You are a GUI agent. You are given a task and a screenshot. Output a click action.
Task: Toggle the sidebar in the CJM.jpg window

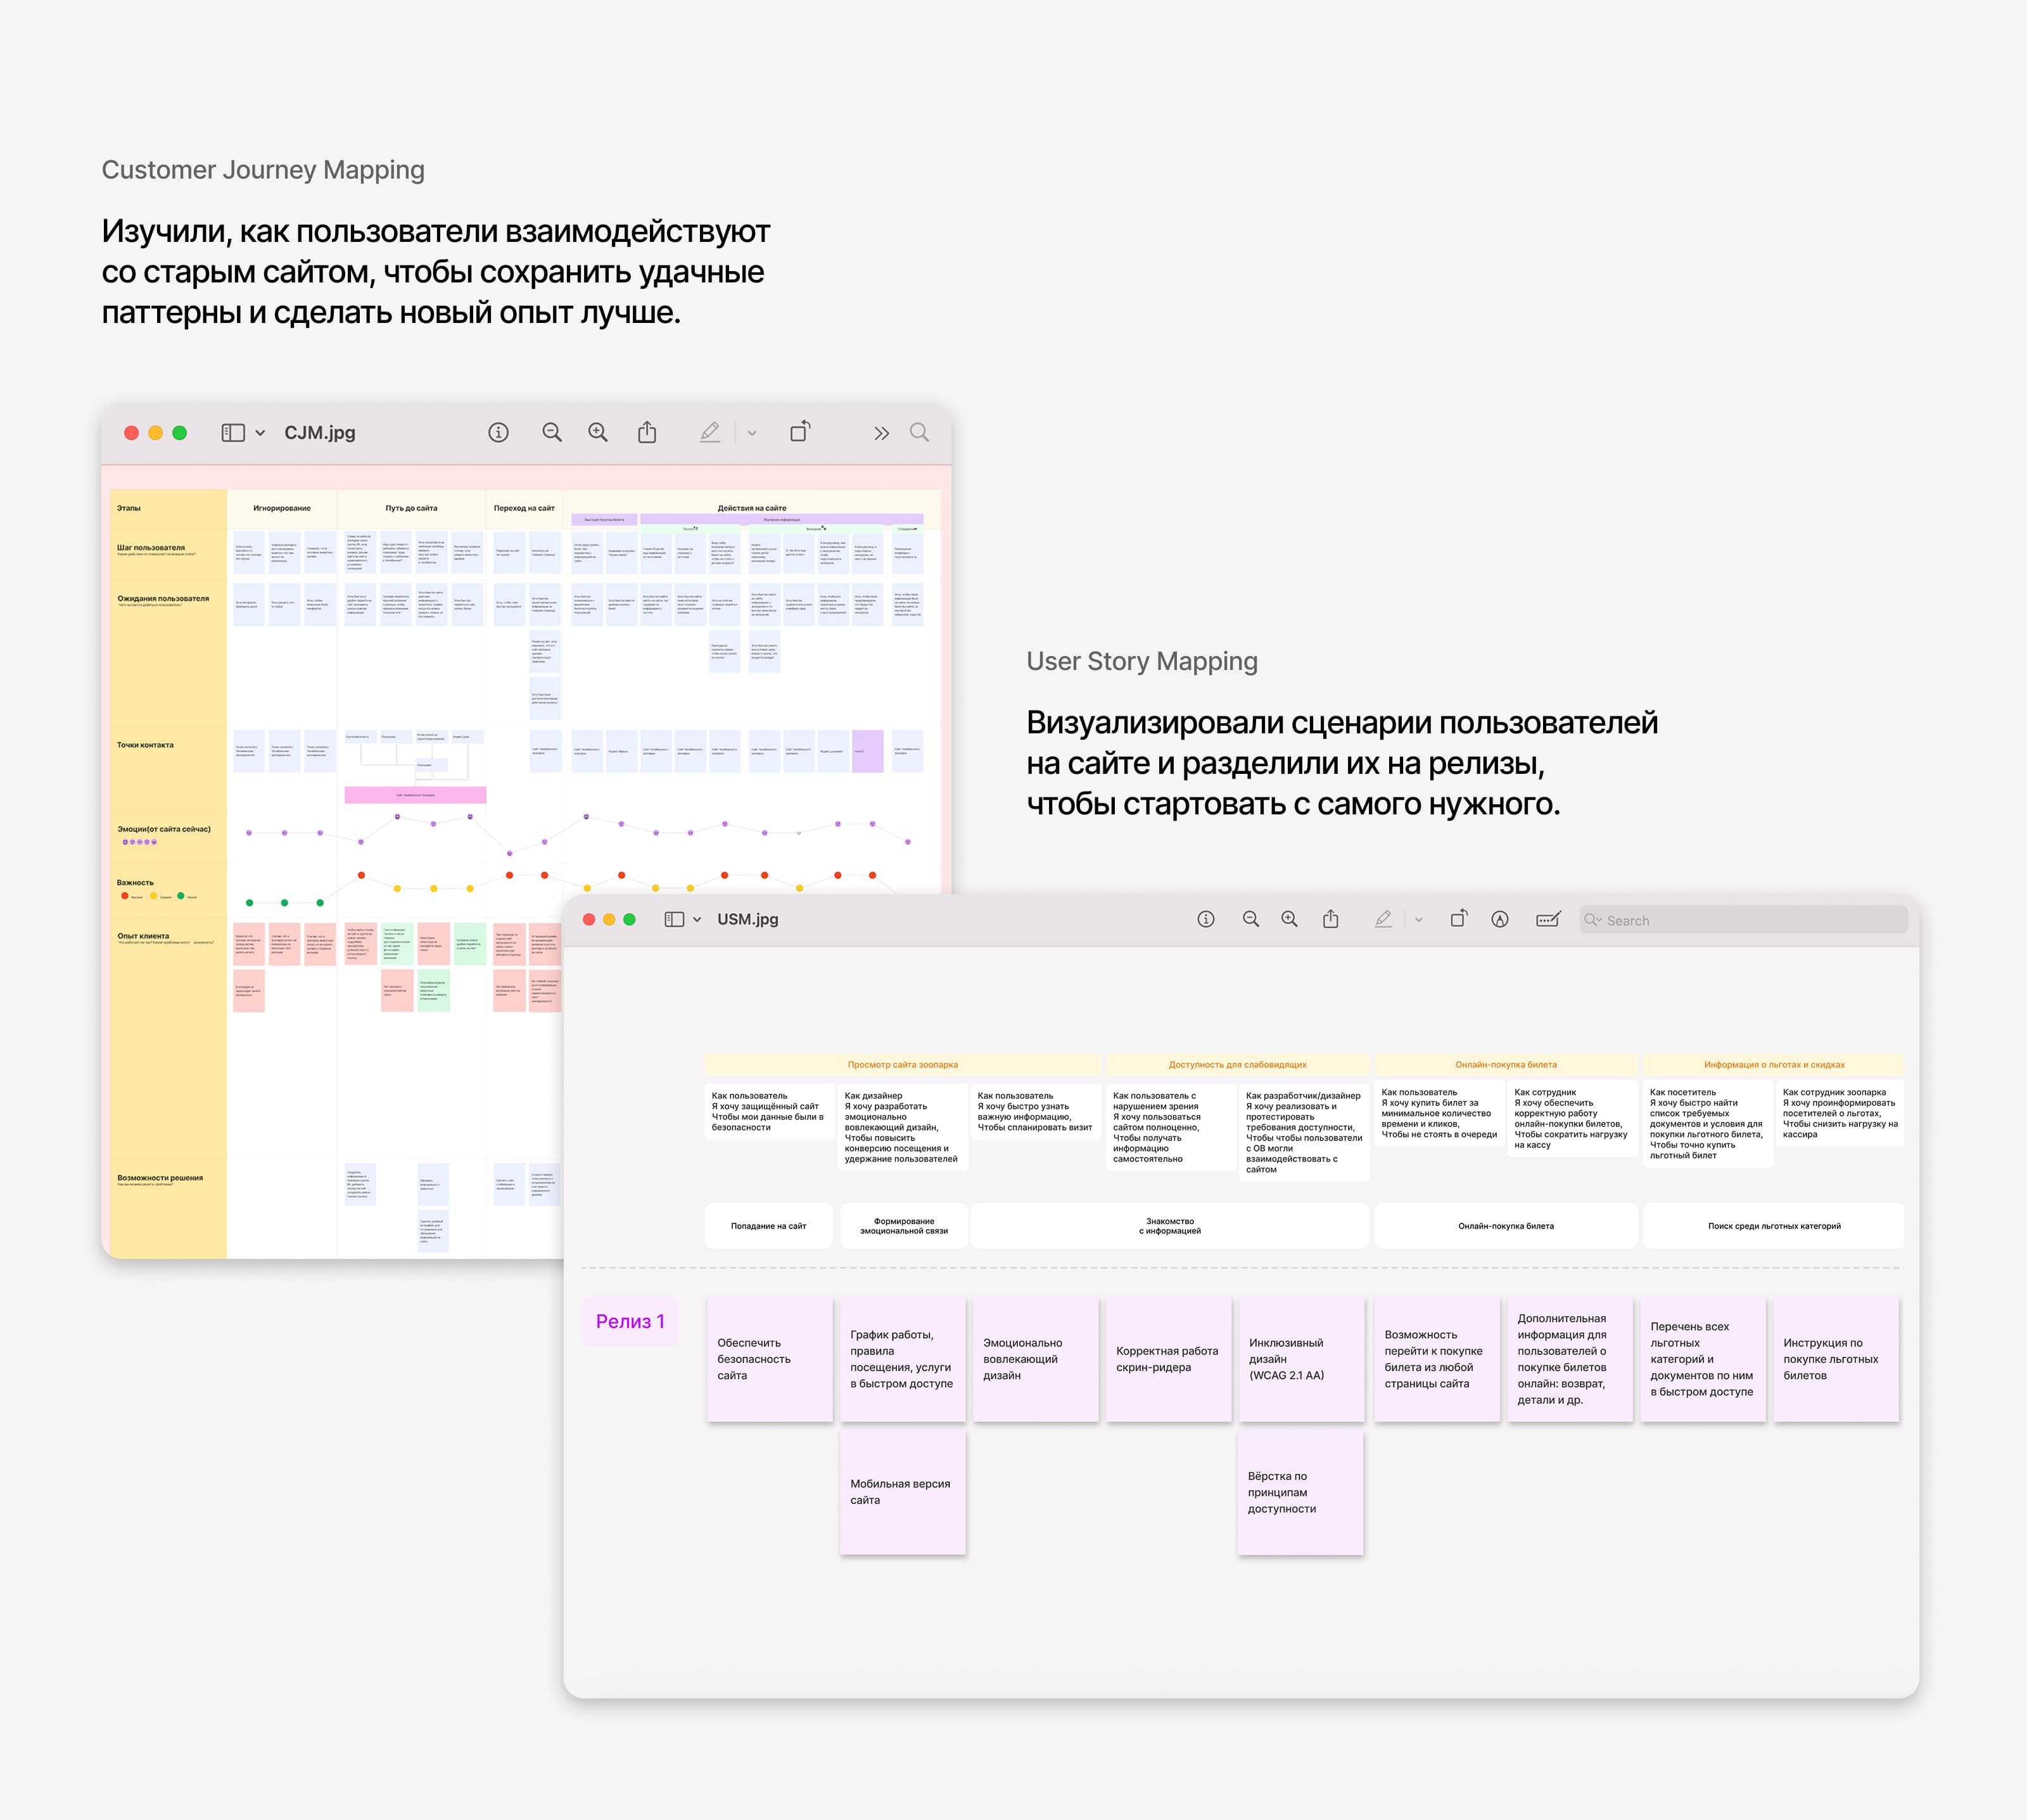tap(233, 432)
